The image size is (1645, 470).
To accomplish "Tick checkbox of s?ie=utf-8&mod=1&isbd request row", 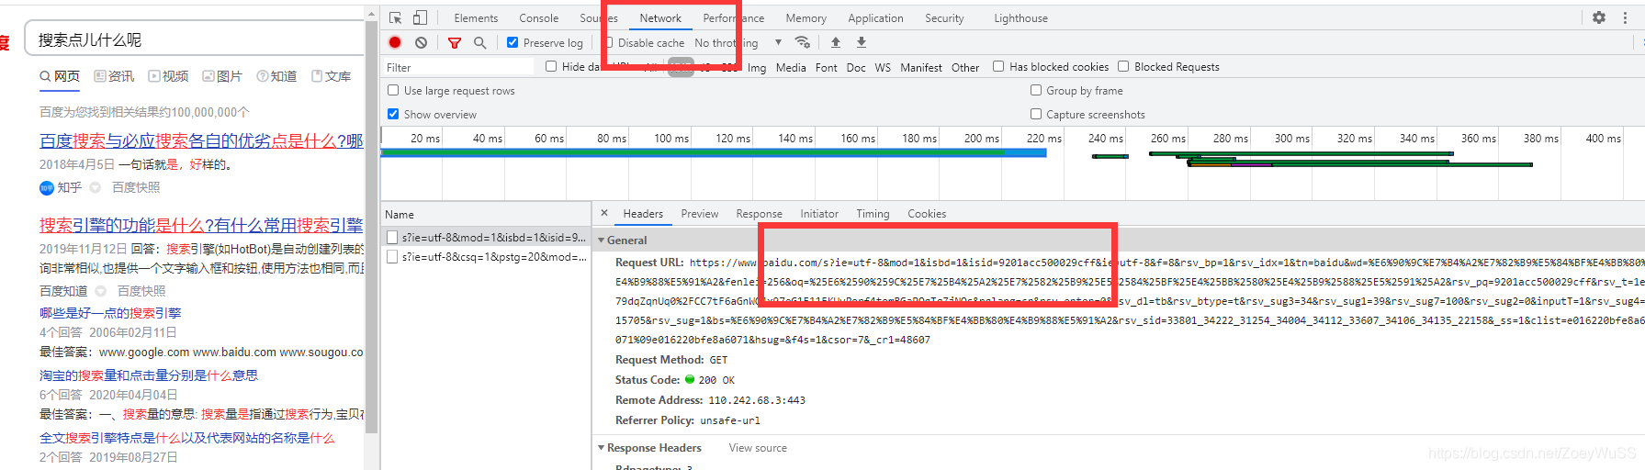I will click(392, 238).
